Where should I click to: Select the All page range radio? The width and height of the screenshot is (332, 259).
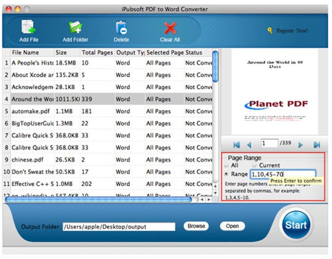[227, 165]
